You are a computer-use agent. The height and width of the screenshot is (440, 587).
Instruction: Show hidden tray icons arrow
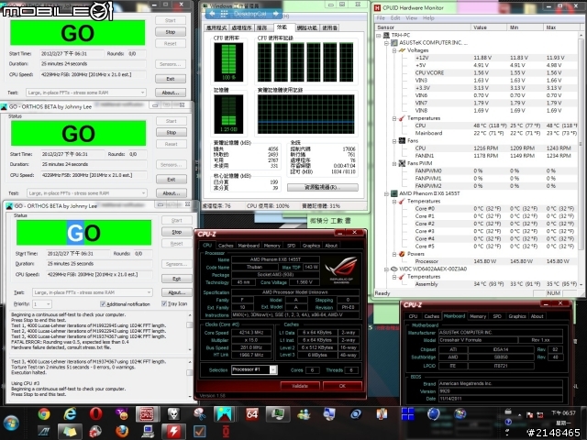pos(520,415)
